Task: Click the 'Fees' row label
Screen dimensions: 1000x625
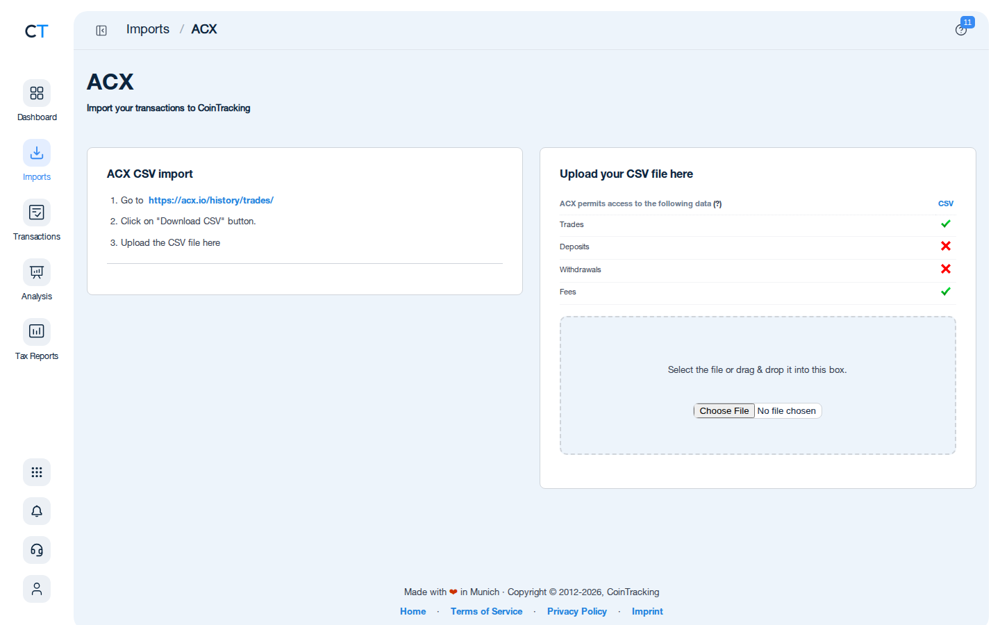Action: 568,292
